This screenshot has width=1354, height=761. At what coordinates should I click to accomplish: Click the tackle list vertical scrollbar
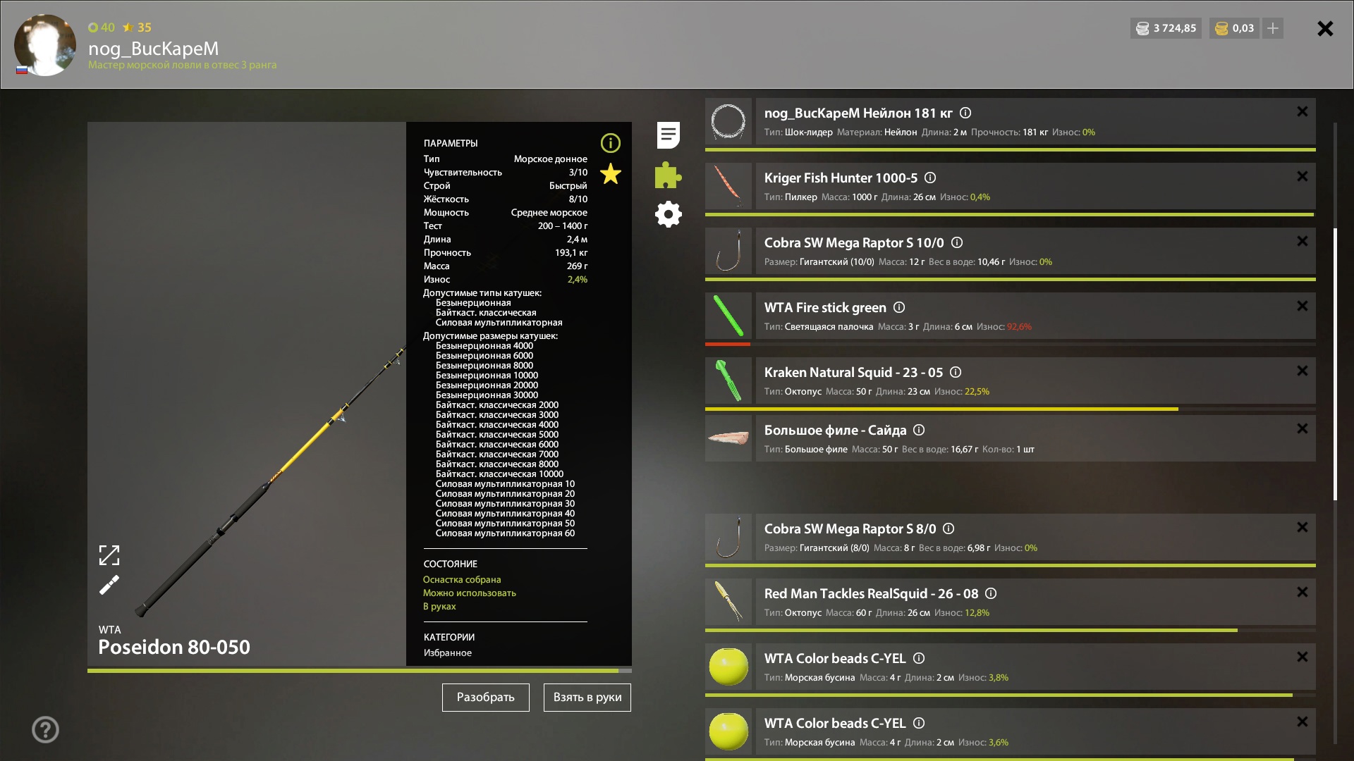(1335, 364)
